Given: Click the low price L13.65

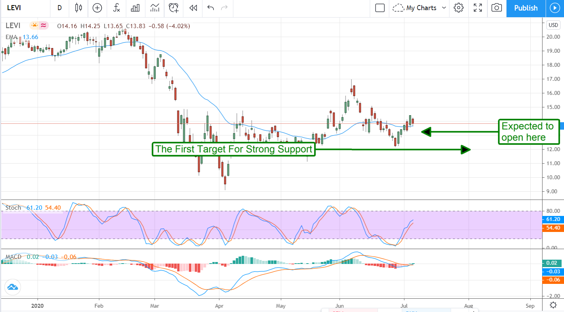Looking at the screenshot, I should point(113,26).
